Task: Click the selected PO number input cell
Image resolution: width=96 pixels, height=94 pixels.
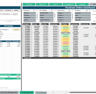Action: [x=16, y=30]
